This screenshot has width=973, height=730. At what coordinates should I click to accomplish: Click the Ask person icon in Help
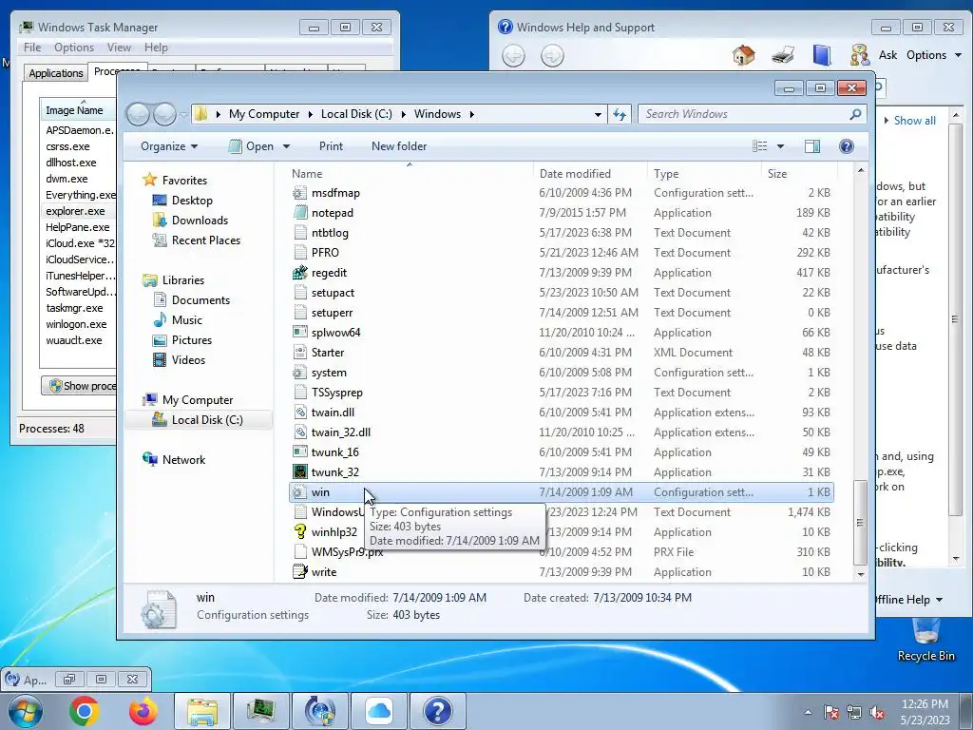[859, 55]
